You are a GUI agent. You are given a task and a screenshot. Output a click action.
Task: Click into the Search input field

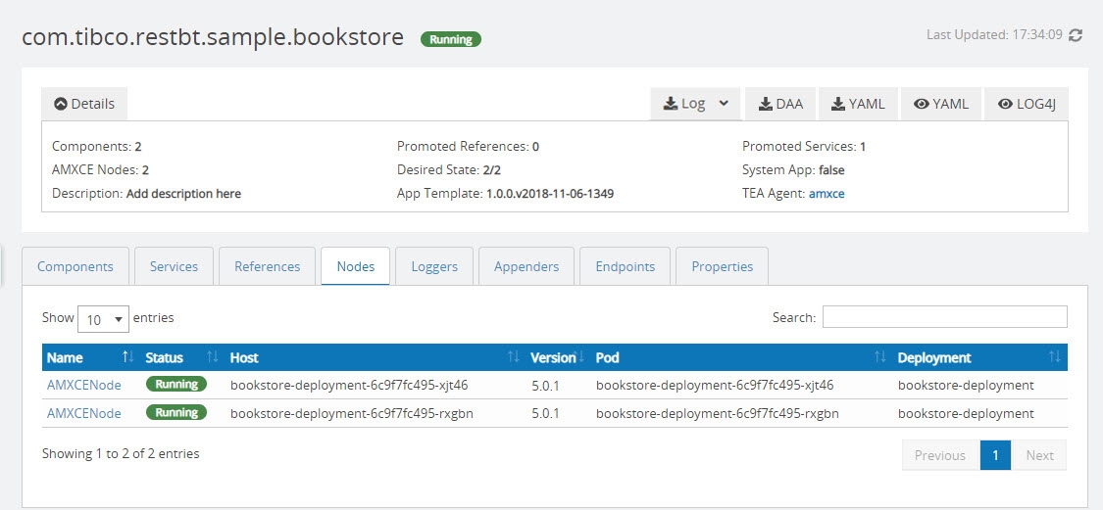[x=944, y=317]
